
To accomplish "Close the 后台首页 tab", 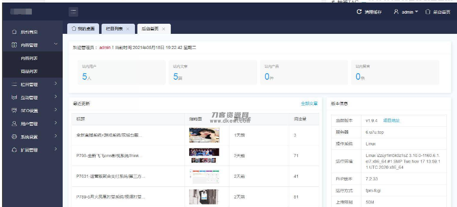I will point(163,29).
